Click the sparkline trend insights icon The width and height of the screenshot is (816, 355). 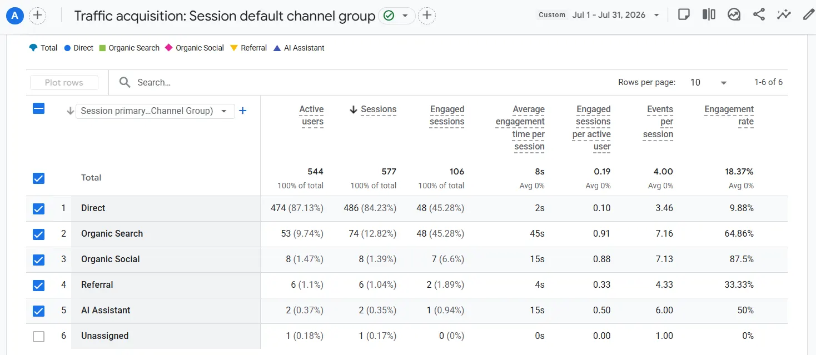[x=784, y=15]
